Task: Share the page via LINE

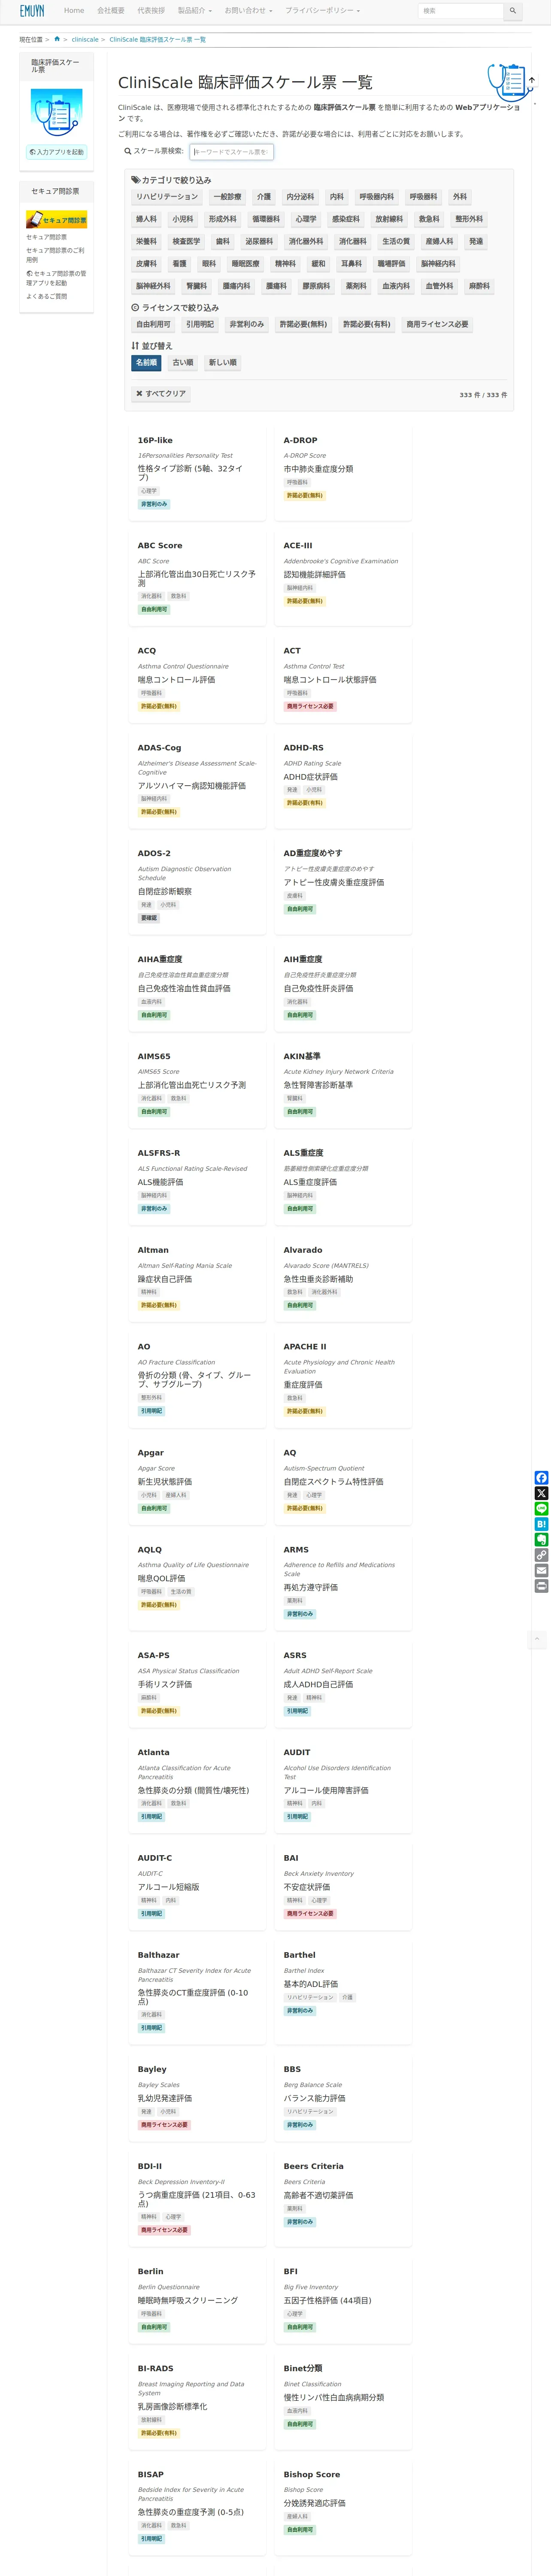Action: (x=541, y=1509)
